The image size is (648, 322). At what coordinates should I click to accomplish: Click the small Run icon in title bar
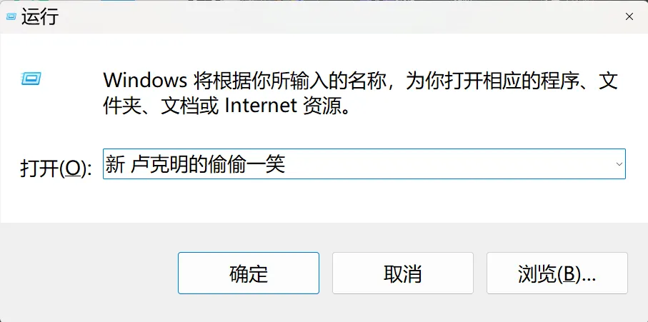[11, 17]
